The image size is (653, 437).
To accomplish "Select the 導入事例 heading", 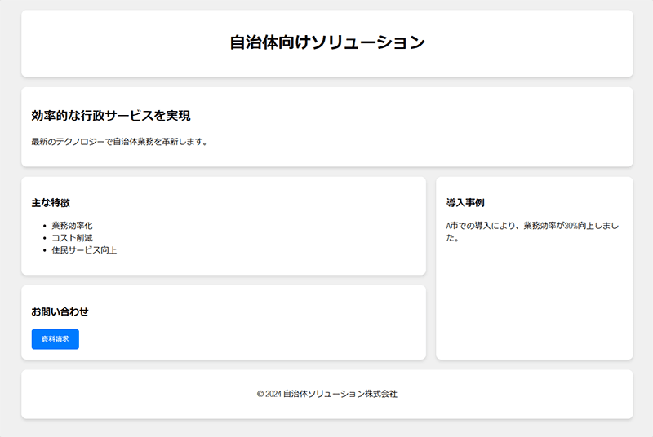I will pyautogui.click(x=465, y=202).
